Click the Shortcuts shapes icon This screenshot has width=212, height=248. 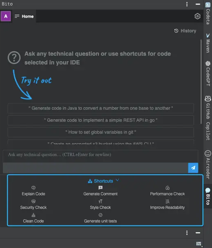click(90, 181)
